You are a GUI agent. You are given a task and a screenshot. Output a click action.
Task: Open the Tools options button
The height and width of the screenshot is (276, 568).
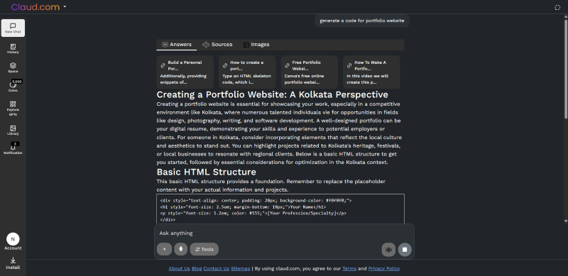[204, 249]
